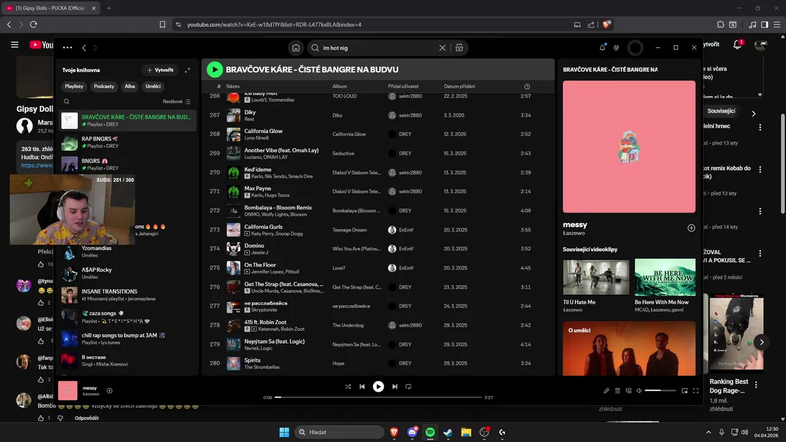The image size is (786, 442).
Task: Show the taskbar hidden icons chevron
Action: [x=708, y=432]
